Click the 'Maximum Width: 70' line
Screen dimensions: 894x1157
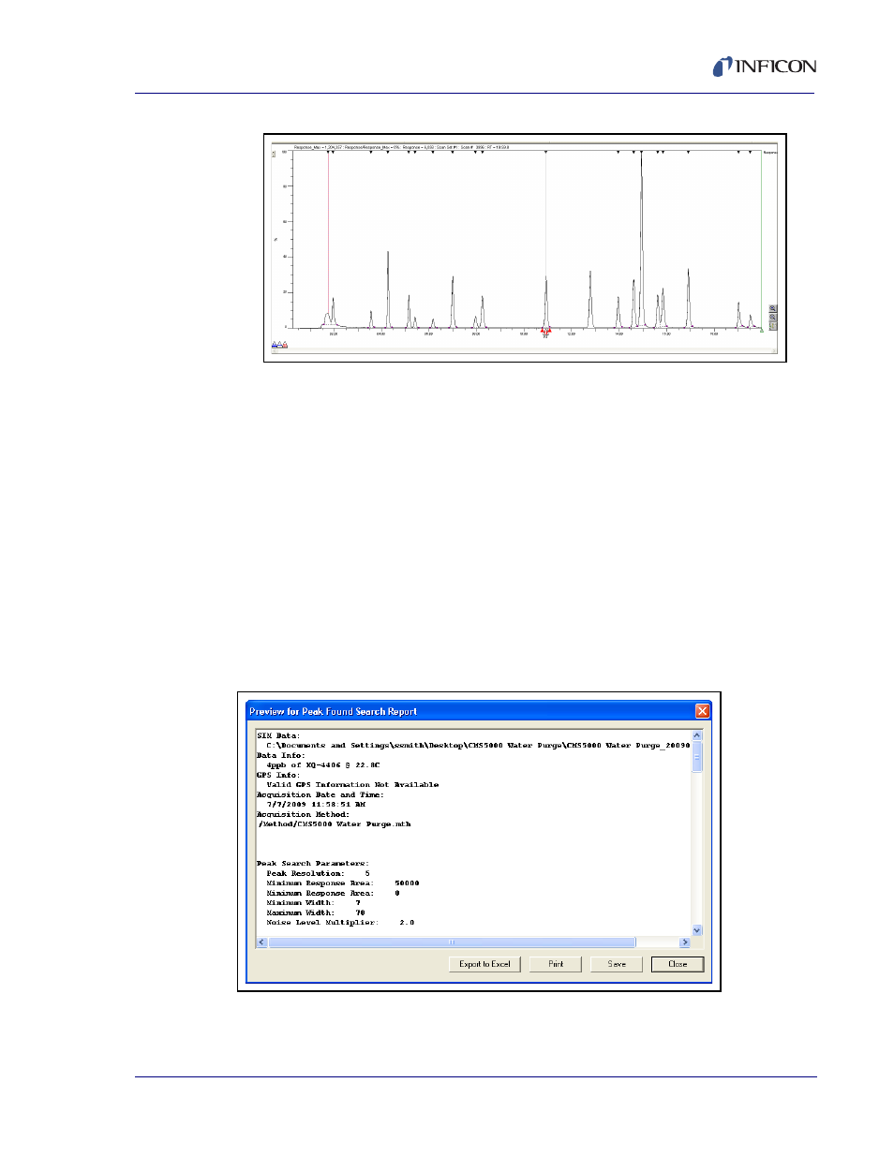click(317, 912)
